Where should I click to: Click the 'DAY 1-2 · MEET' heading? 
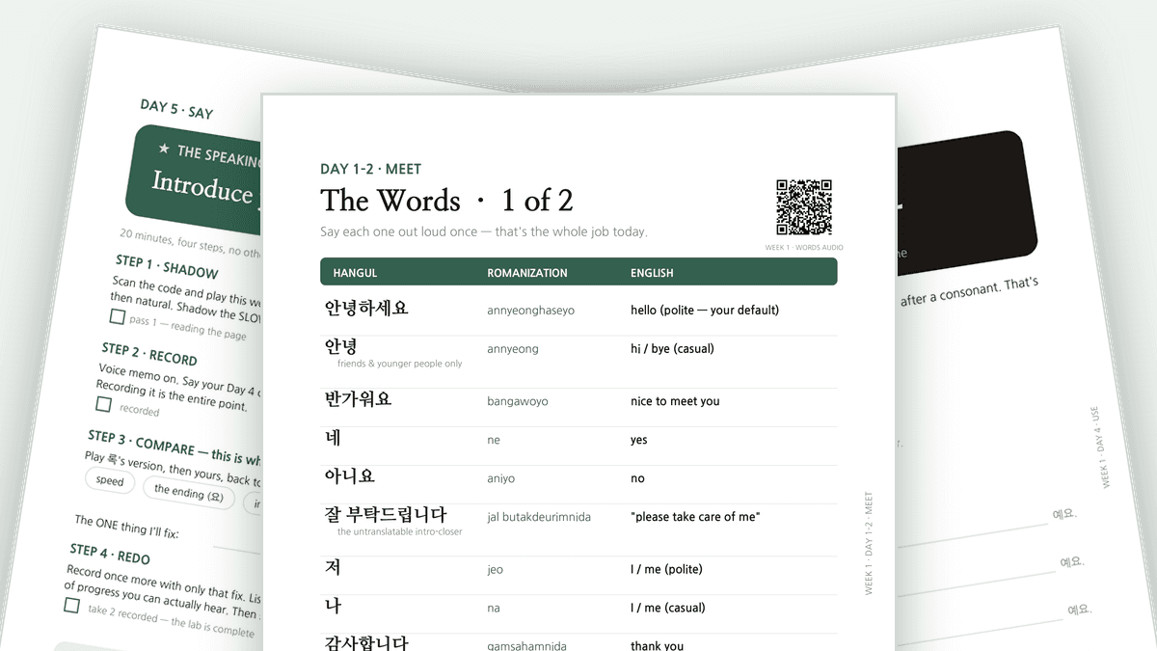click(x=370, y=169)
